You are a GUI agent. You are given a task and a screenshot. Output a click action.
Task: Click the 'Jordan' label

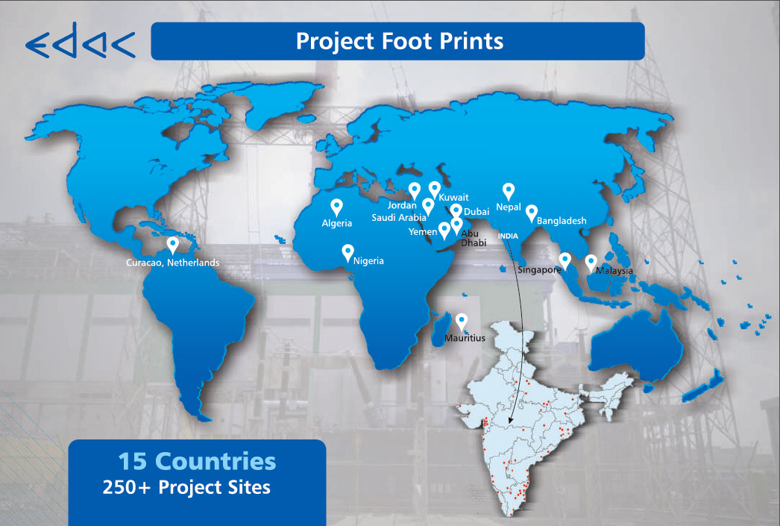[x=402, y=205]
